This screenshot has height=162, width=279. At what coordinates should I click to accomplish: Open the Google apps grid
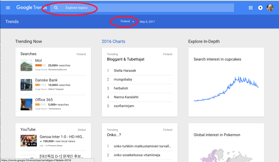pos(251,8)
